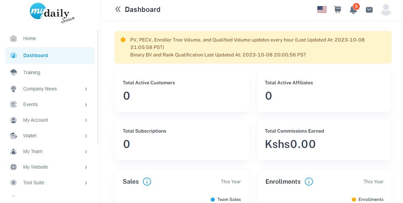Expand the My Team submenu
The image size is (403, 203).
pyautogui.click(x=50, y=151)
